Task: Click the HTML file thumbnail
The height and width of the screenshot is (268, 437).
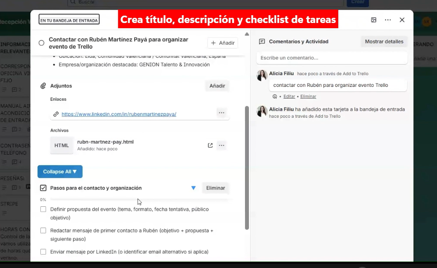Action: (62, 146)
